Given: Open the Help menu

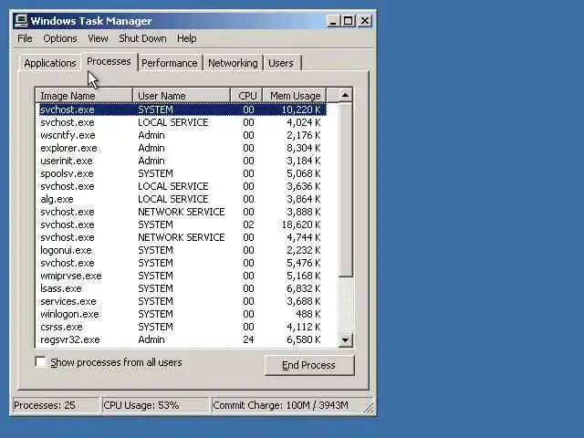Looking at the screenshot, I should click(x=186, y=38).
